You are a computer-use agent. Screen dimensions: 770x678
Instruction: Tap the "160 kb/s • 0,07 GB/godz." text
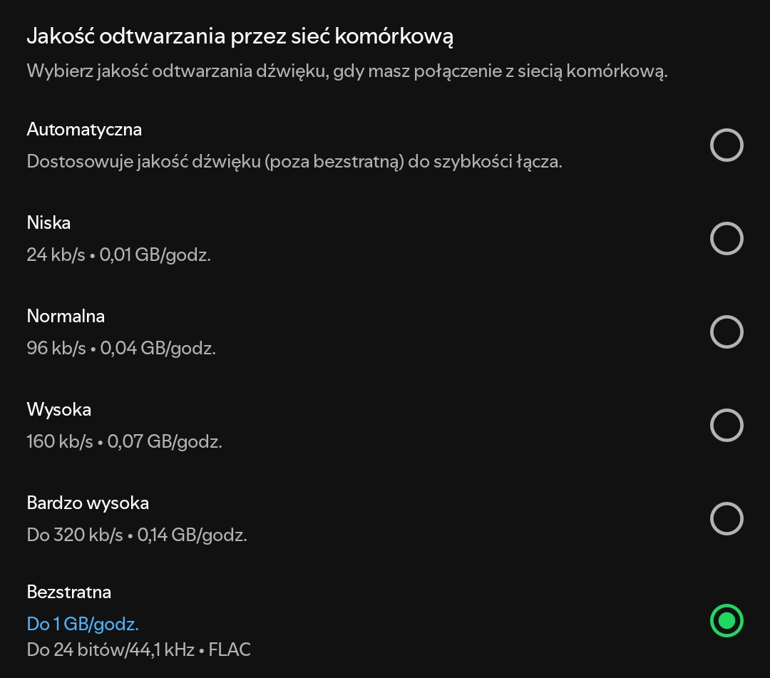(x=124, y=442)
